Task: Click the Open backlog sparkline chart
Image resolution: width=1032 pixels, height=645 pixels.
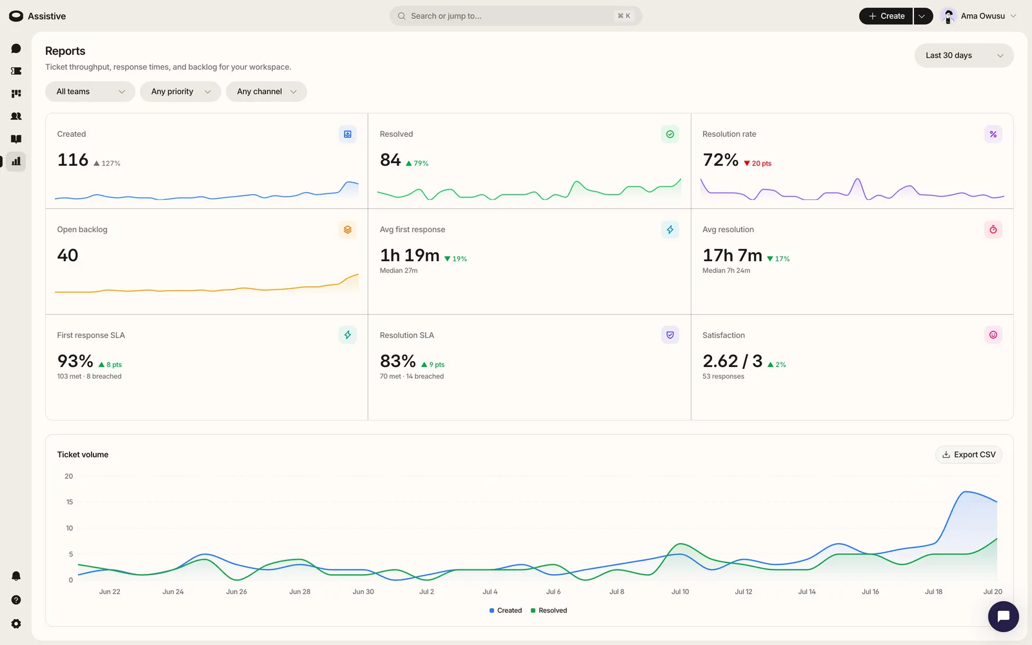Action: (x=206, y=284)
